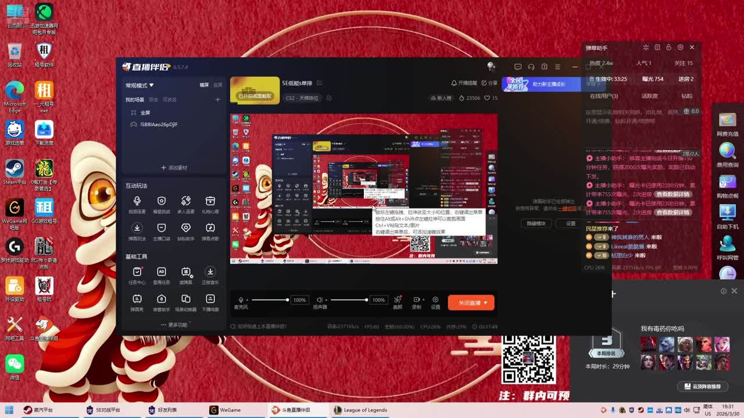Click 查看数据详情 for 2300分钟 exposure message
This screenshot has width=744, height=418.
674,212
